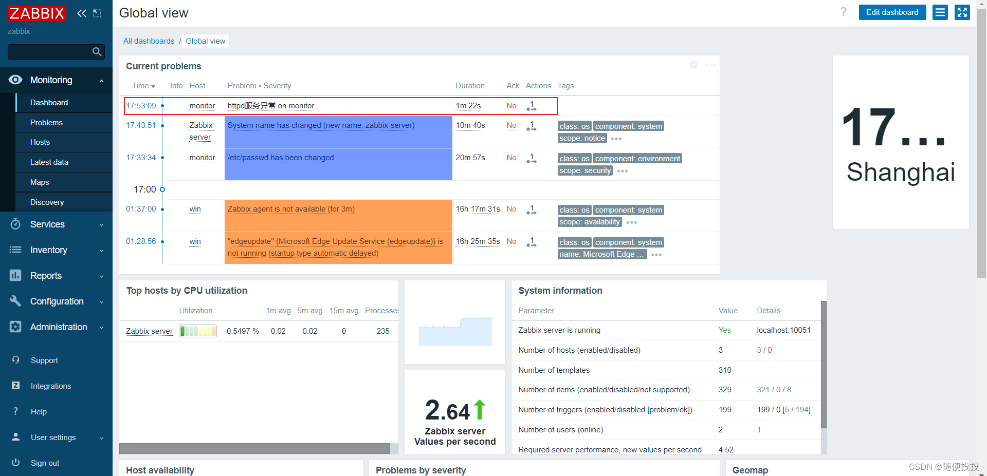The height and width of the screenshot is (476, 987).
Task: Click the Inventory list icon
Action: pyautogui.click(x=15, y=250)
